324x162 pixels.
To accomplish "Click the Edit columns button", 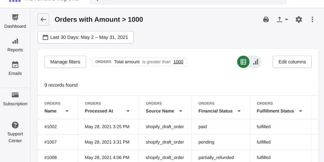I will 292,62.
